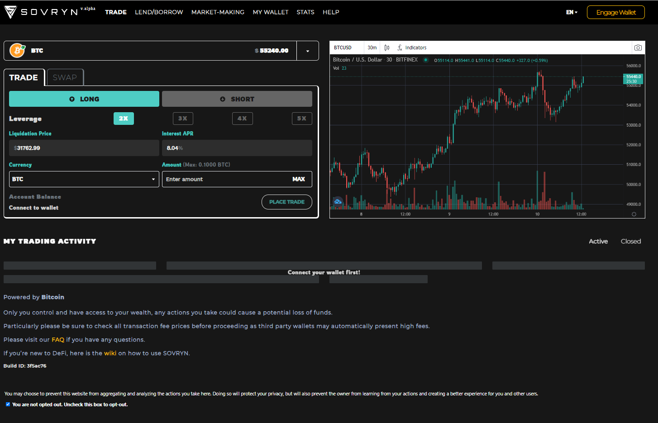Click the Liquidation Price field
The image size is (658, 423).
(84, 148)
